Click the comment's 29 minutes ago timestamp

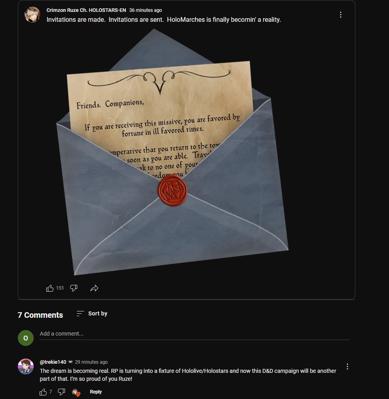(x=92, y=362)
